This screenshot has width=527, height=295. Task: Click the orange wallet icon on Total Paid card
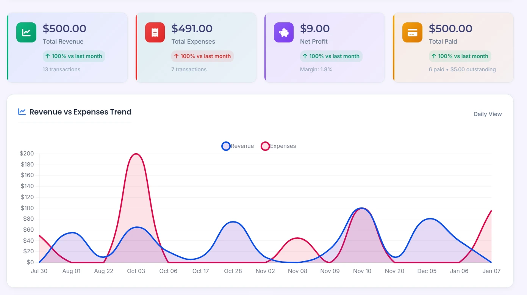click(412, 32)
